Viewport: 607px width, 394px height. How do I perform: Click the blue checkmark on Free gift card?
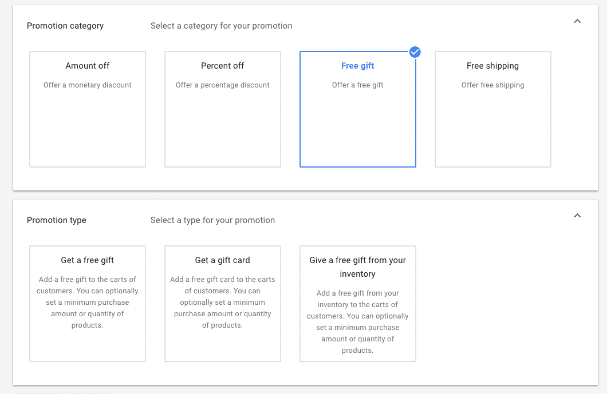click(x=415, y=52)
